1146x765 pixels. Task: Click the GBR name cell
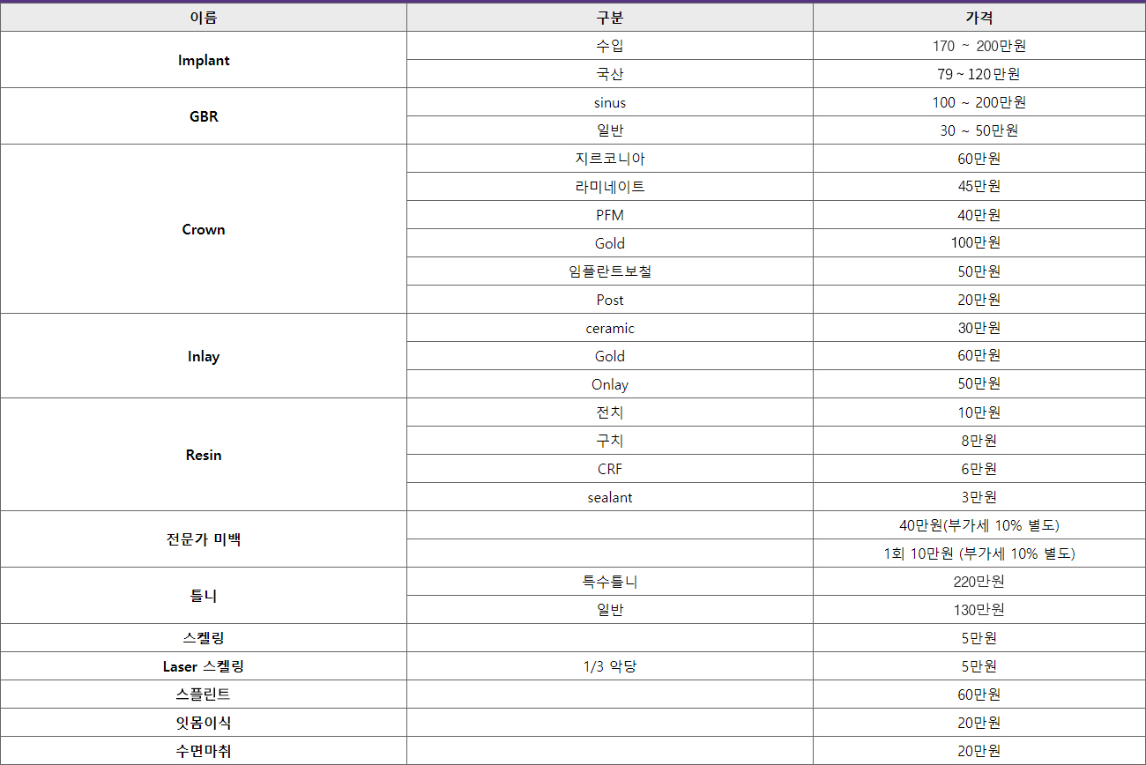pyautogui.click(x=203, y=116)
